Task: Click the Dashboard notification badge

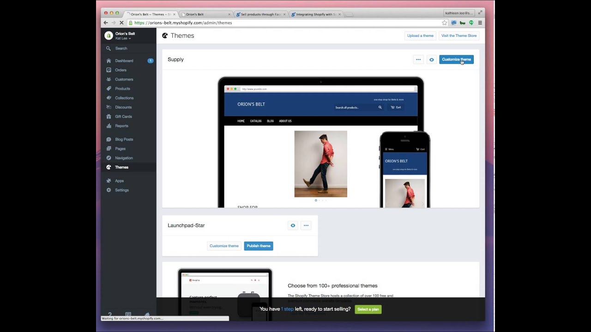Action: [x=151, y=61]
